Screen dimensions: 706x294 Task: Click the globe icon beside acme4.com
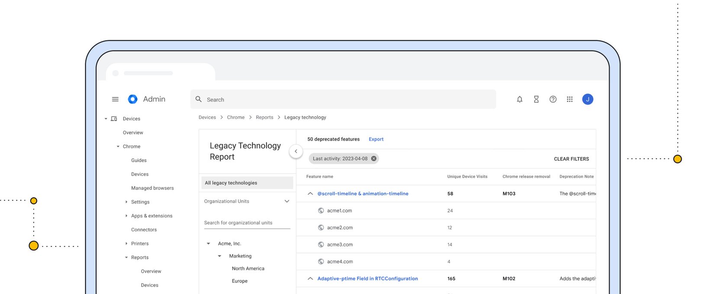click(x=321, y=262)
